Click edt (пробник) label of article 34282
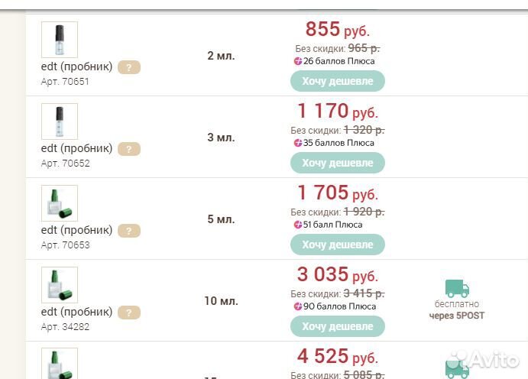The image size is (528, 379). coord(76,312)
